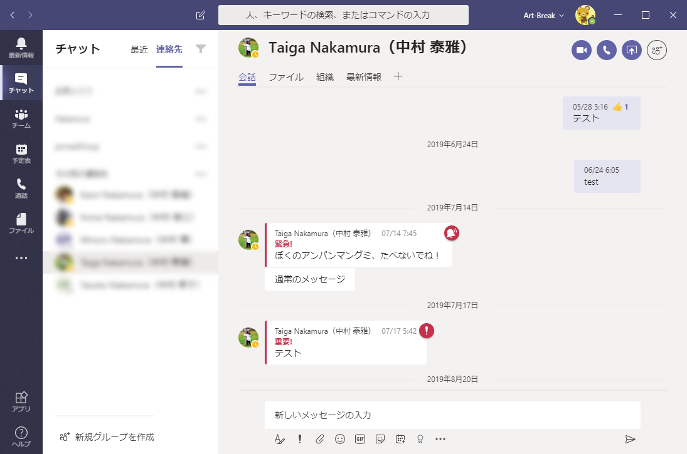This screenshot has width=687, height=454.
Task: Switch to the 組織 tab
Action: [324, 77]
